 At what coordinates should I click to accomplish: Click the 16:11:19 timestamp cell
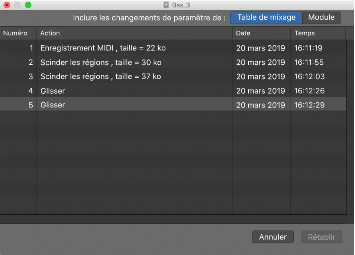(313, 48)
